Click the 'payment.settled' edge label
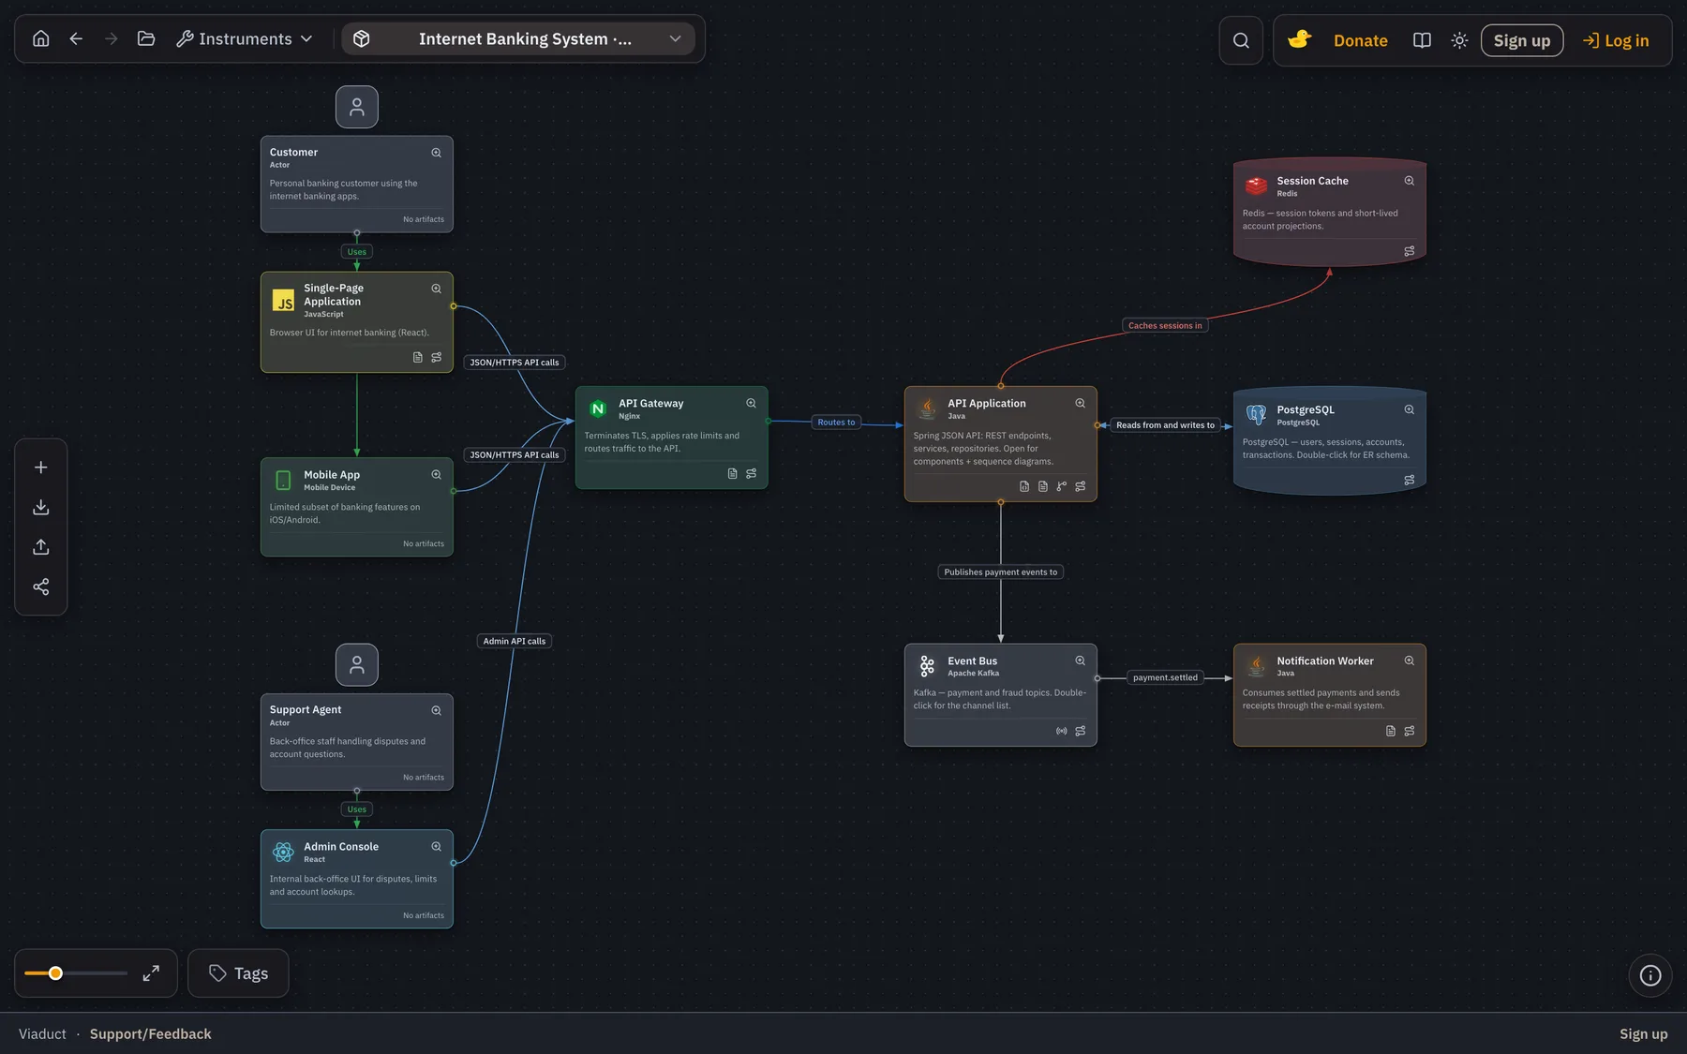1687x1054 pixels. click(x=1165, y=678)
